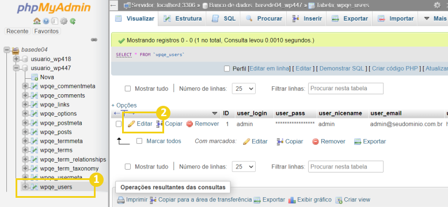This screenshot has width=448, height=207.
Task: Click the Criar view link
Action: (x=357, y=200)
